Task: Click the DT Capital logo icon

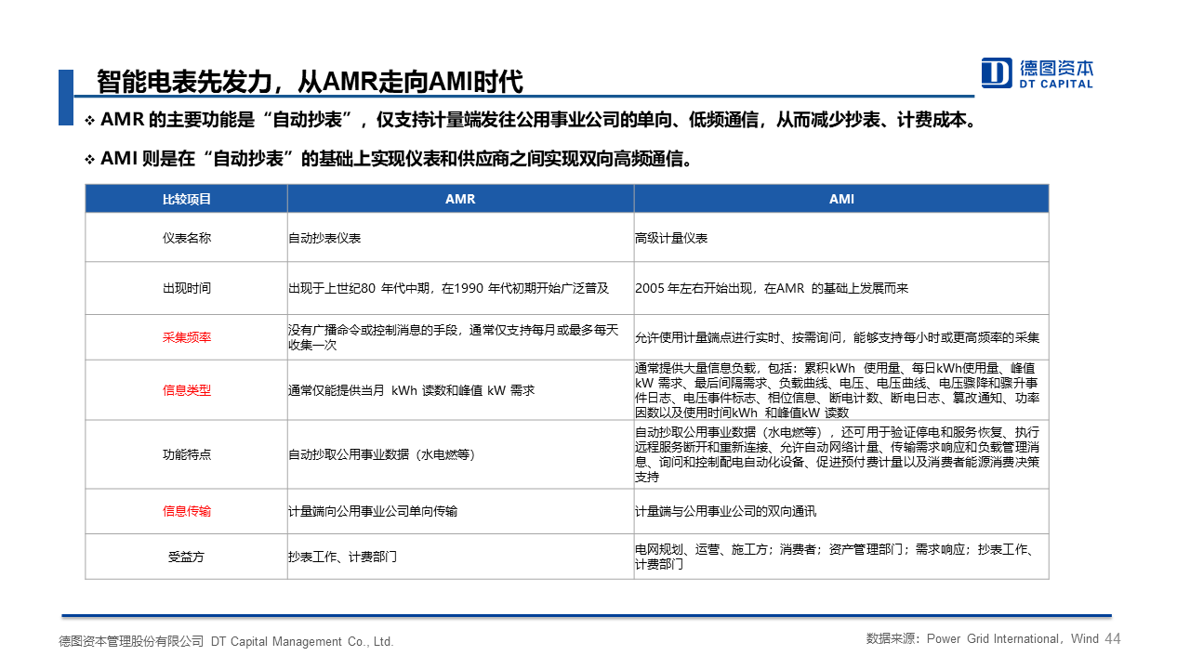Action: pyautogui.click(x=997, y=72)
